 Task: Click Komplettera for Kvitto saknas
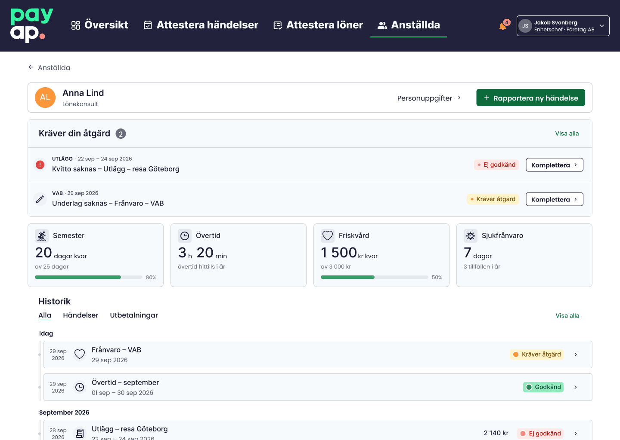pyautogui.click(x=555, y=165)
